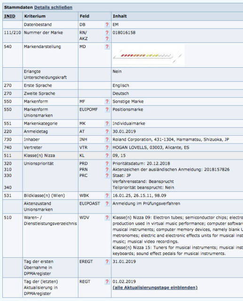
Task: Click help icon beside PRC field
Action: (107, 175)
